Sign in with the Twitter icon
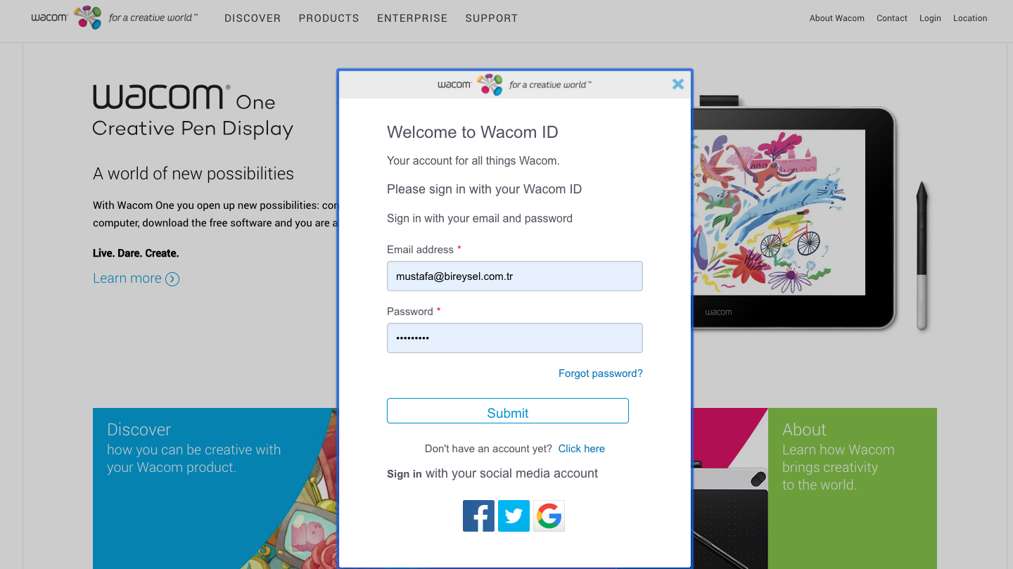1013x569 pixels. pos(514,516)
